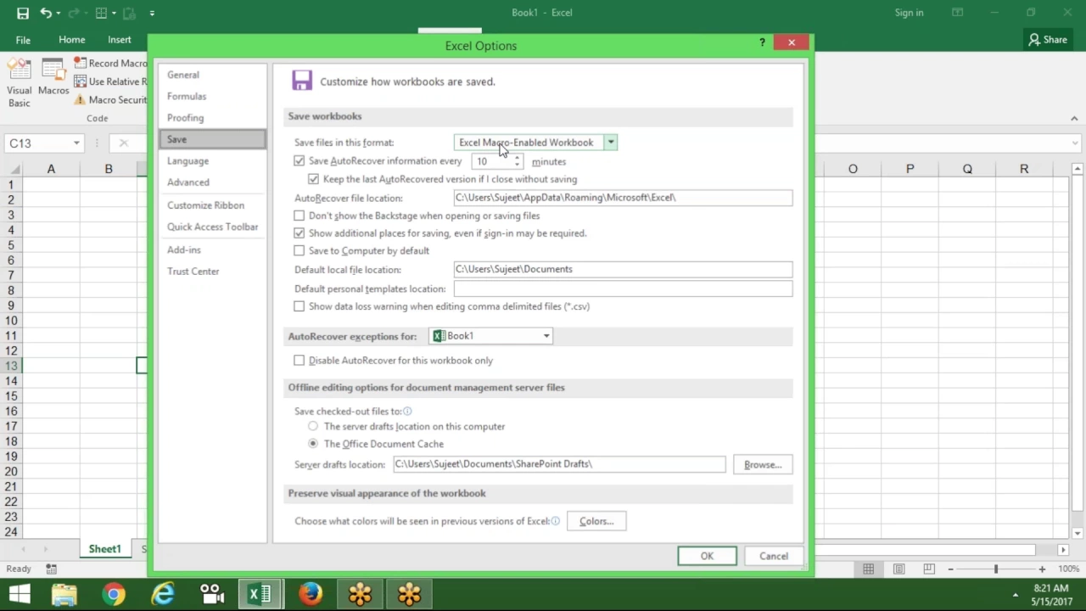Increase the AutoRecover minutes spinner
1086x611 pixels.
[517, 158]
